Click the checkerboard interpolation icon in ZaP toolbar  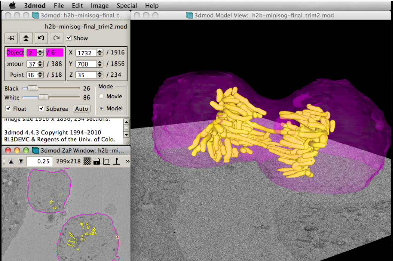click(x=87, y=162)
